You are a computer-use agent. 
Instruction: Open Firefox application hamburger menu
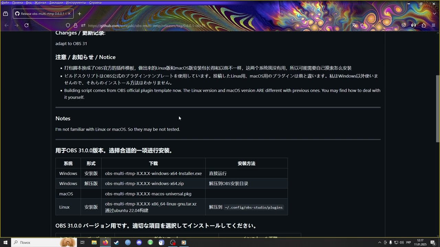(433, 25)
